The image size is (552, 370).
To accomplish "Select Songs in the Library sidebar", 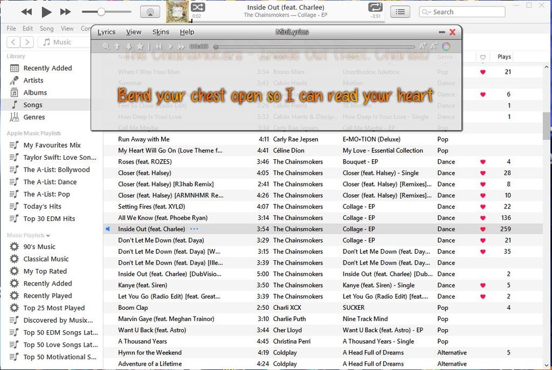I will pos(33,105).
